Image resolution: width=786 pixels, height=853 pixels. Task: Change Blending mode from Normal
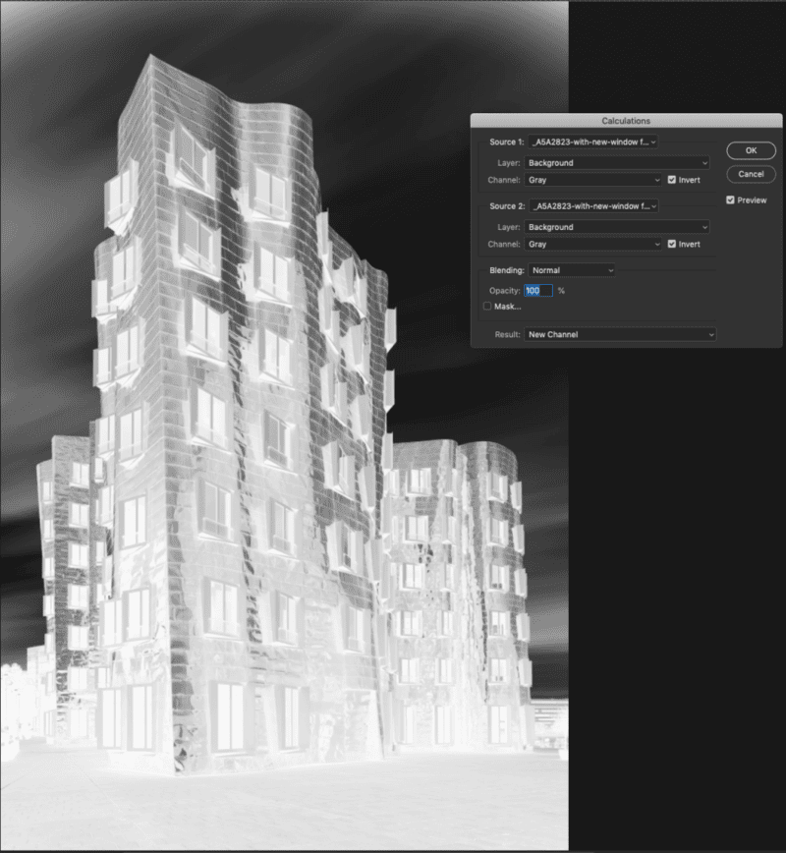pos(571,269)
